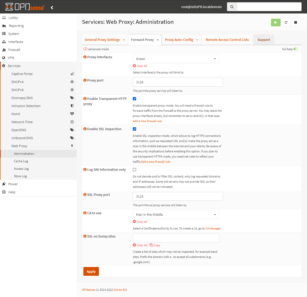Image resolution: width=307 pixels, height=297 pixels.
Task: Open the Support tab
Action: pyautogui.click(x=264, y=40)
